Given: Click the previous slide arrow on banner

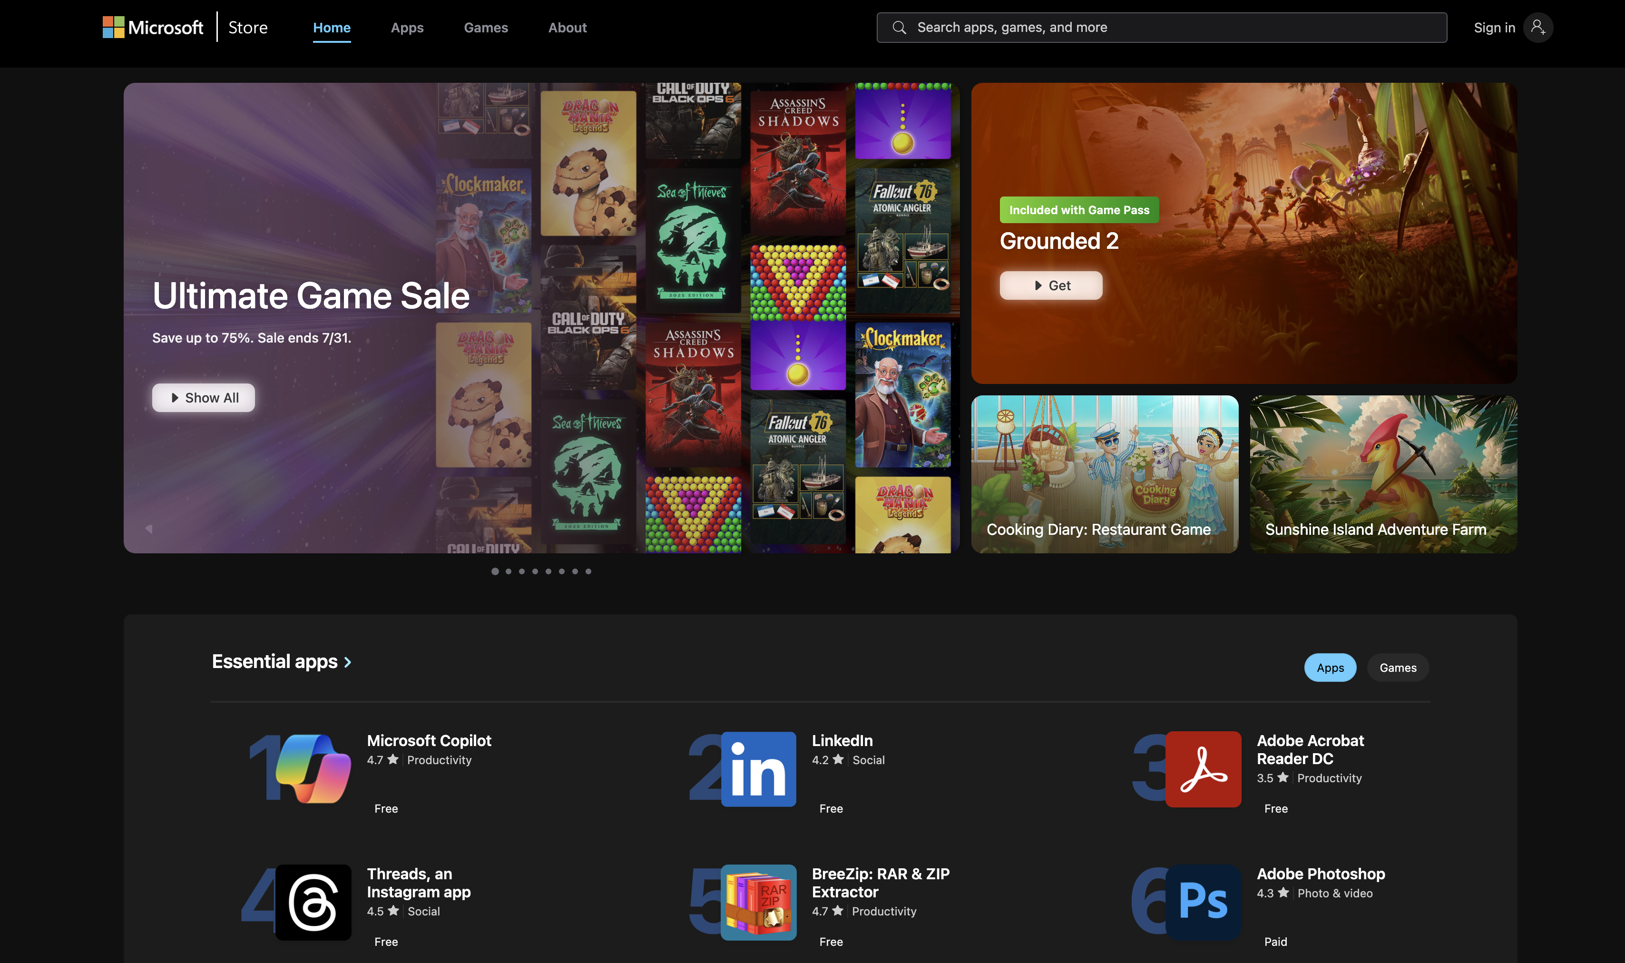Looking at the screenshot, I should click(x=149, y=529).
